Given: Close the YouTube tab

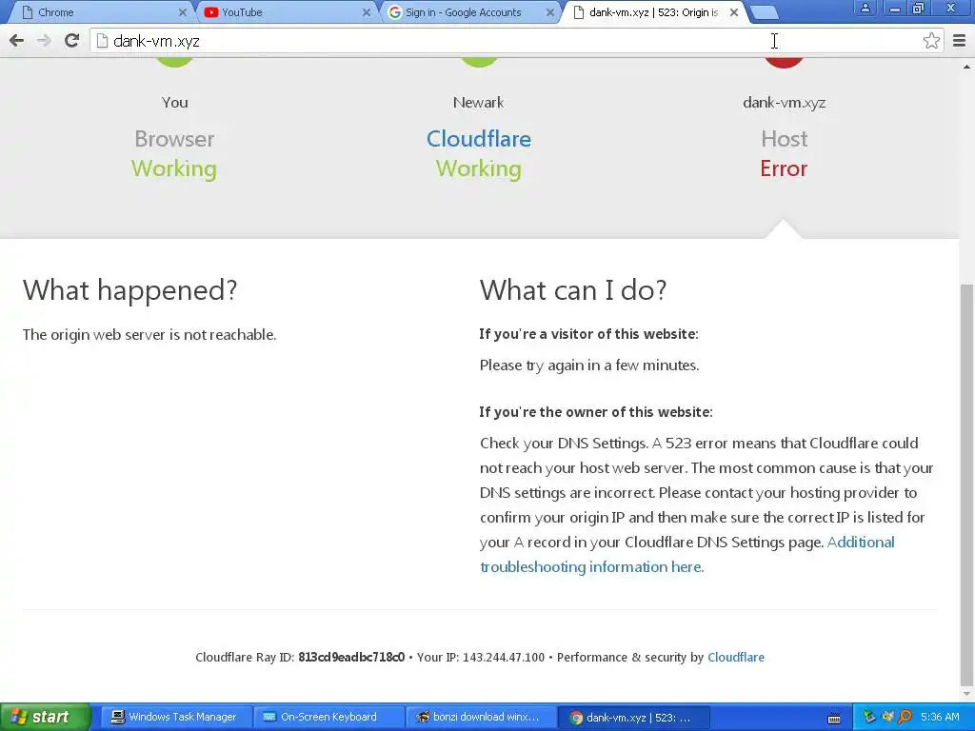Looking at the screenshot, I should point(367,12).
